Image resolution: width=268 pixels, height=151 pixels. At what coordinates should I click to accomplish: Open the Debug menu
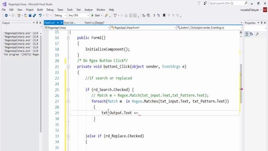(50, 10)
